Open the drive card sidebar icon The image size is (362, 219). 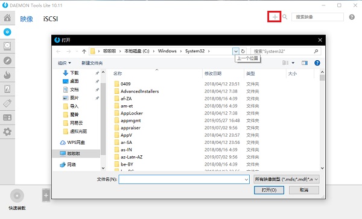click(x=7, y=117)
